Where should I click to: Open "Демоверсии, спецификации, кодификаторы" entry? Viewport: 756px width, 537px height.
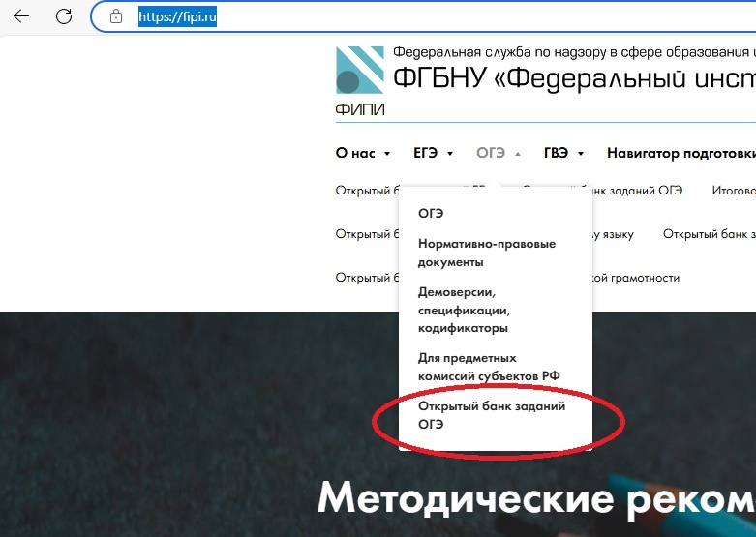click(x=464, y=310)
